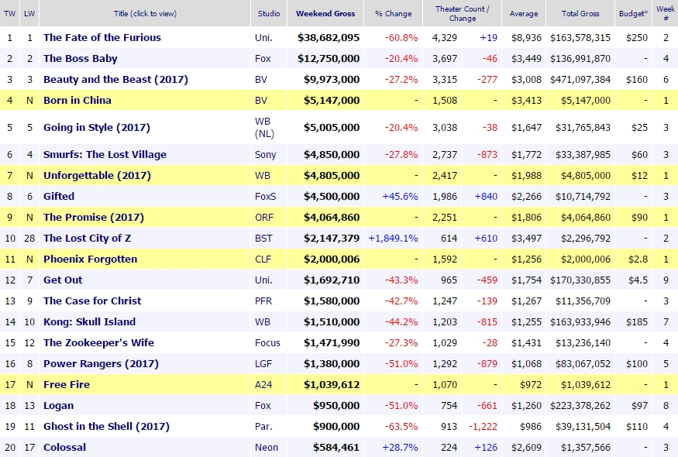
Task: Sort the table by the TW column header
Action: pos(9,13)
